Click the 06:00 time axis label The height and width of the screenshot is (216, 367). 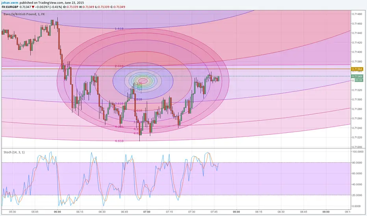(57, 212)
